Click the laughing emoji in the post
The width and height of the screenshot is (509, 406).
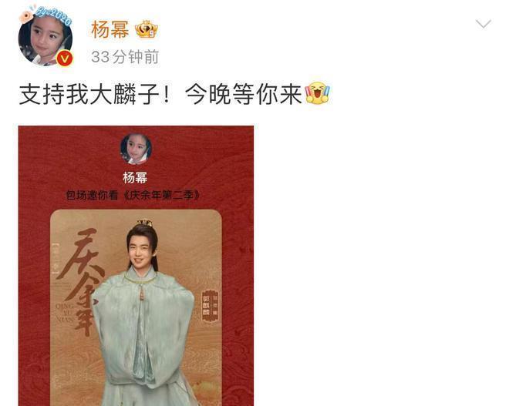(x=317, y=93)
